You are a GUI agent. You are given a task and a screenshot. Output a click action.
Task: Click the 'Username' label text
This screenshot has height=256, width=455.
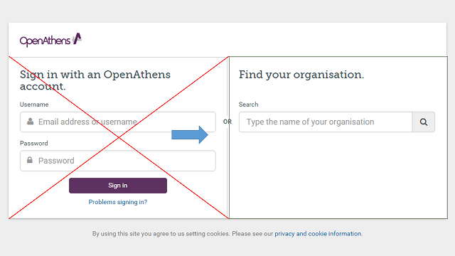click(x=34, y=105)
